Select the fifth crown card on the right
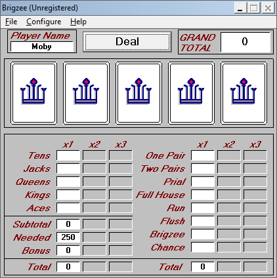The width and height of the screenshot is (277, 278). click(x=244, y=93)
